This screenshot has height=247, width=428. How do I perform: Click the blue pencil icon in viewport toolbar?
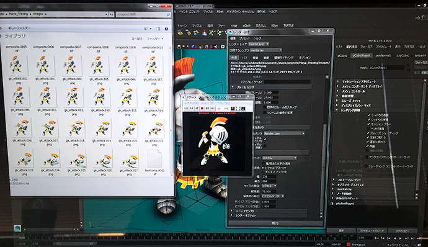(193, 47)
